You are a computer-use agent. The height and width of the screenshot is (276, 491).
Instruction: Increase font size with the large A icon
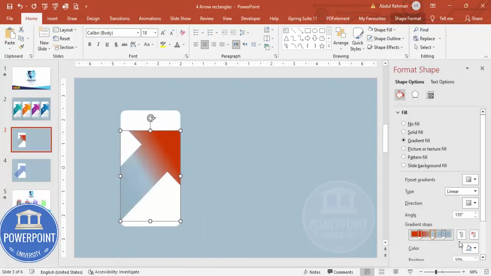click(163, 33)
